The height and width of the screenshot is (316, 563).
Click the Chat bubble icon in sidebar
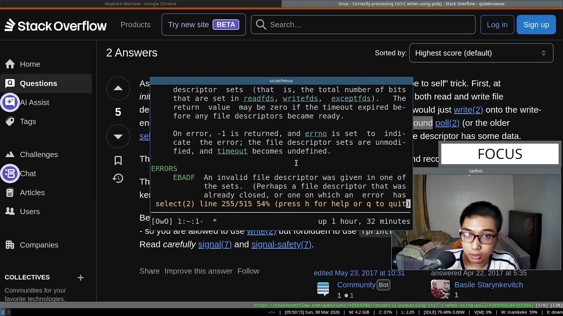[10, 173]
